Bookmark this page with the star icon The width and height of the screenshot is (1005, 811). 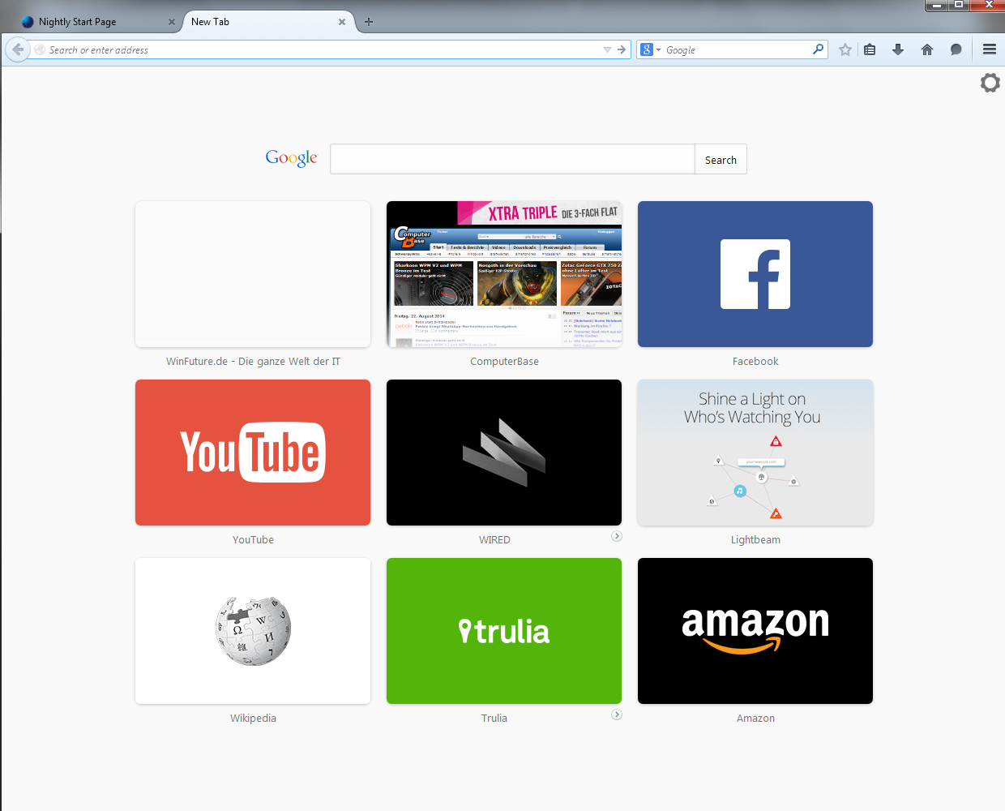coord(845,49)
